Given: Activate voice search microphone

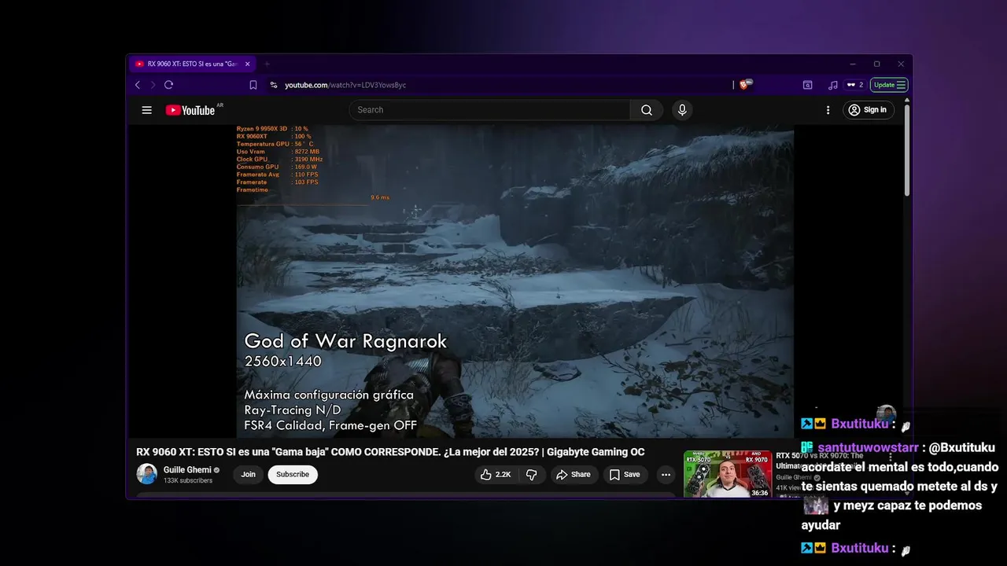Looking at the screenshot, I should click(x=682, y=110).
